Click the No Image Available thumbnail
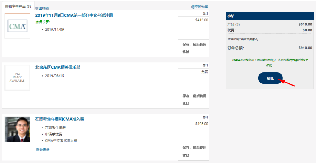 (18, 77)
